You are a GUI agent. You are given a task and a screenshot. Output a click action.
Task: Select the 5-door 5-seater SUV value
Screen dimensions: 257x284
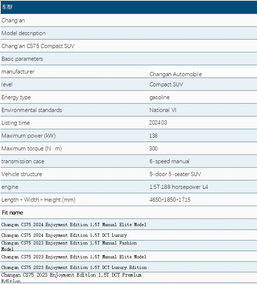point(175,174)
